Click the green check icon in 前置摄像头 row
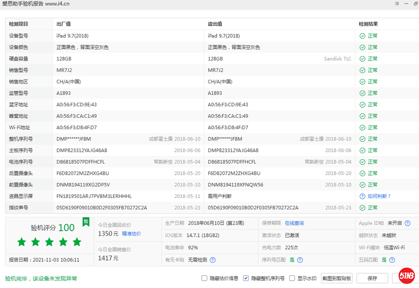 (363, 185)
